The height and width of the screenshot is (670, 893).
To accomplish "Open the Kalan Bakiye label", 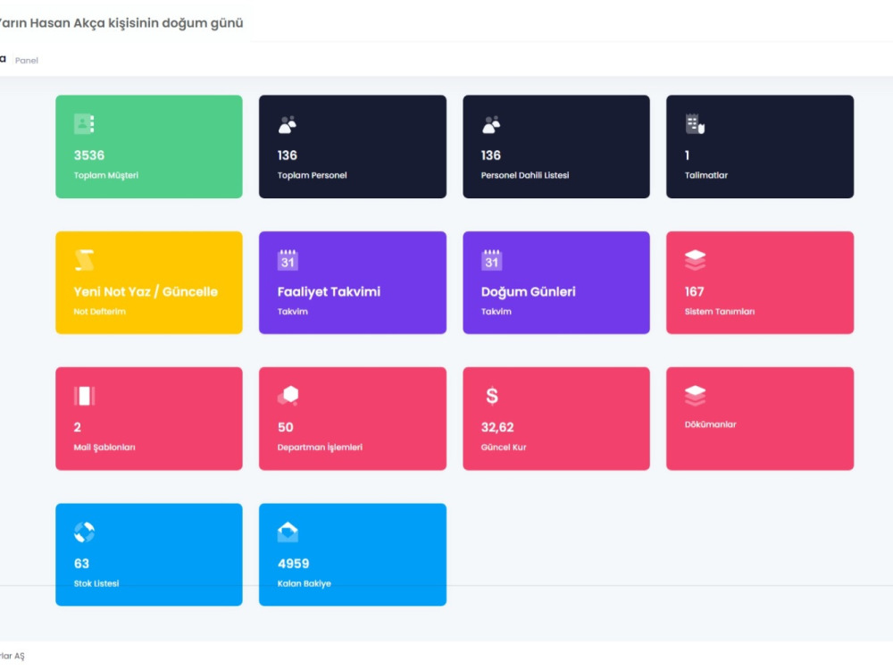I will point(305,583).
